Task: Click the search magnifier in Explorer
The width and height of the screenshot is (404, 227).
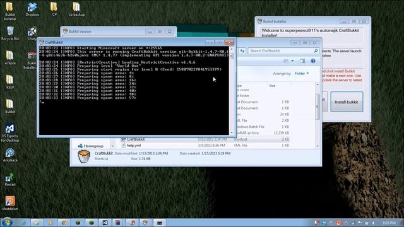Action: 316,51
